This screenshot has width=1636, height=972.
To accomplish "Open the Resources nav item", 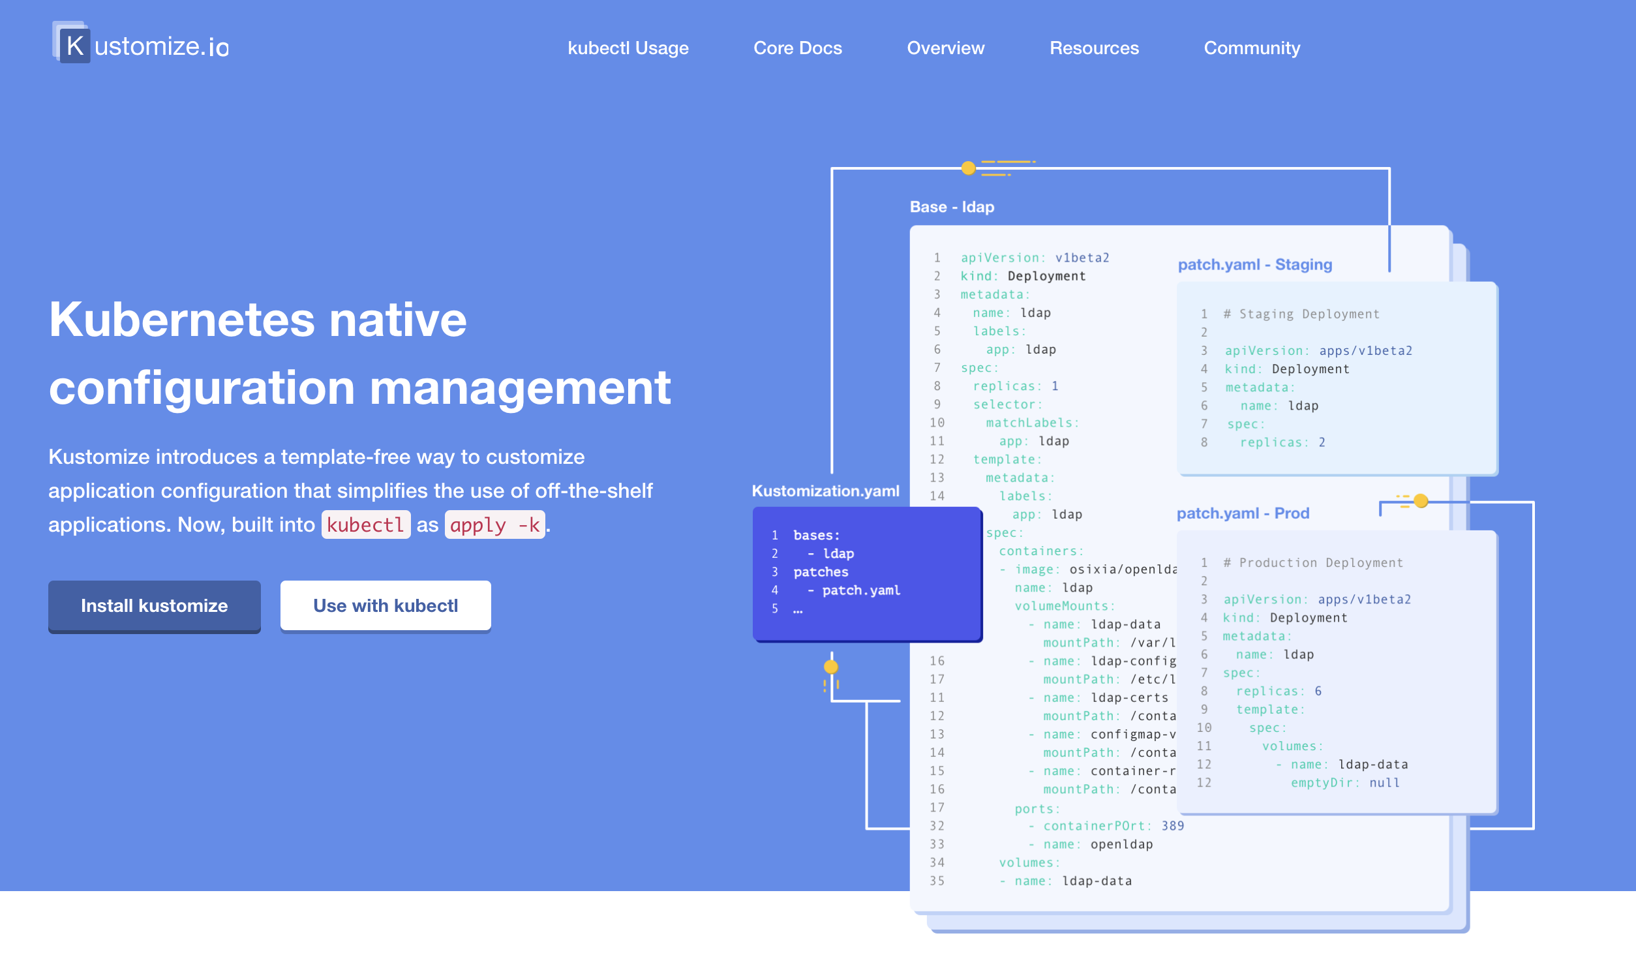I will tap(1094, 48).
